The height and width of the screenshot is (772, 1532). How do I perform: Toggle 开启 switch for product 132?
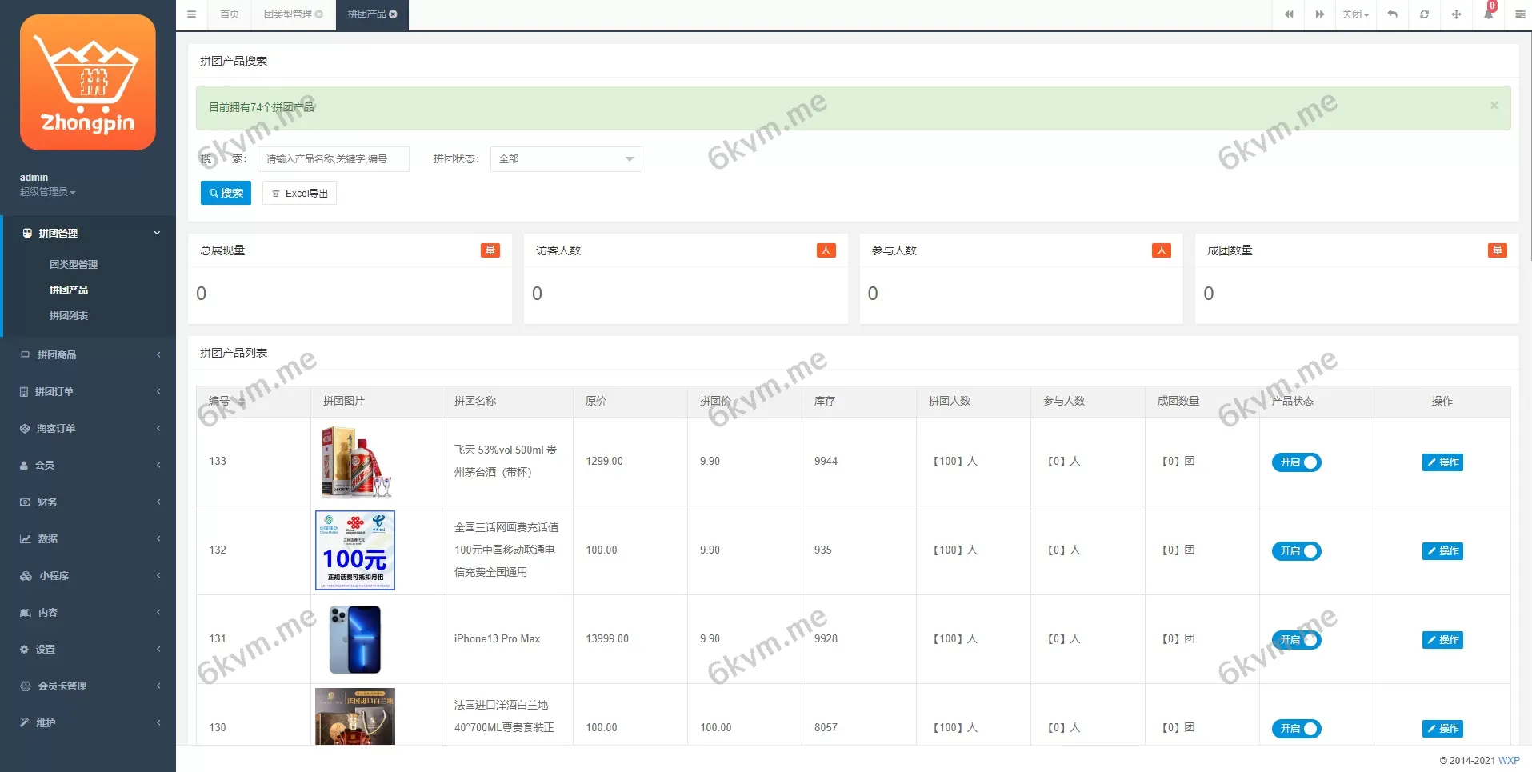click(x=1296, y=551)
